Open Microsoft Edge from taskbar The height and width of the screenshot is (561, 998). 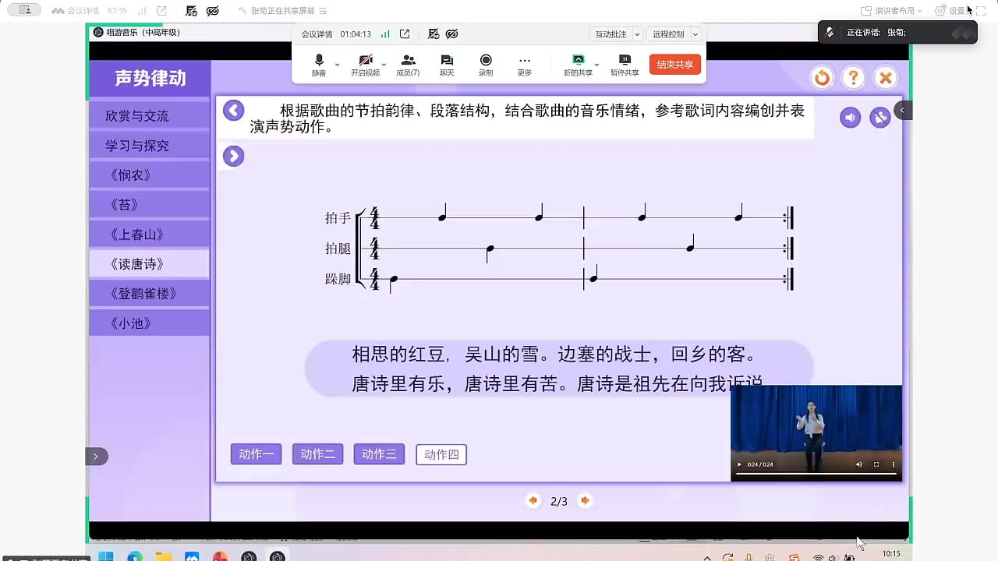(135, 556)
